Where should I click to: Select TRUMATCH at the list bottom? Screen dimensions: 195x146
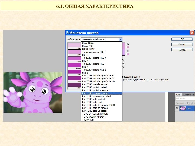tap(102, 120)
